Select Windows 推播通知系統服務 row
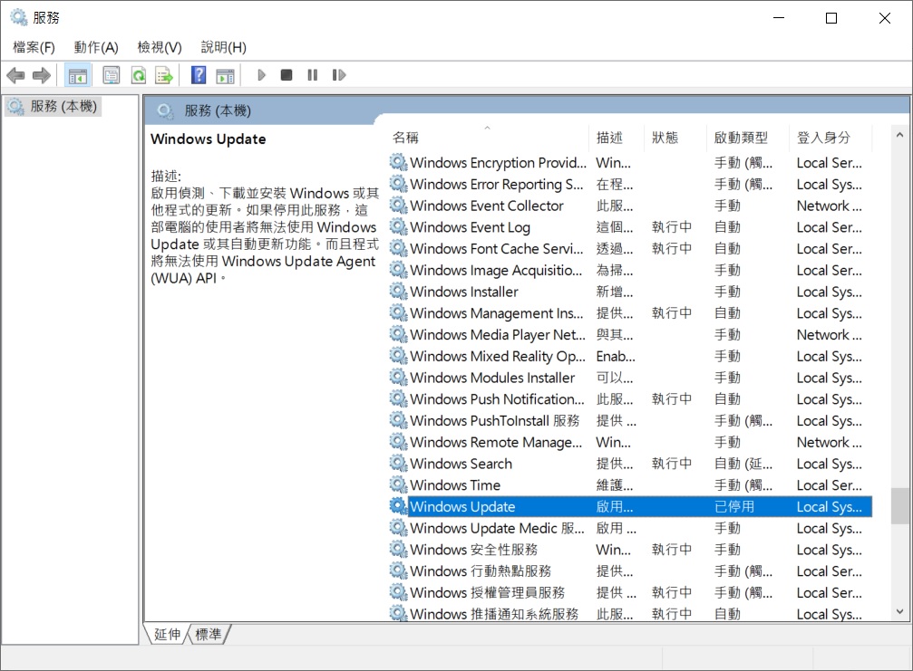 631,613
